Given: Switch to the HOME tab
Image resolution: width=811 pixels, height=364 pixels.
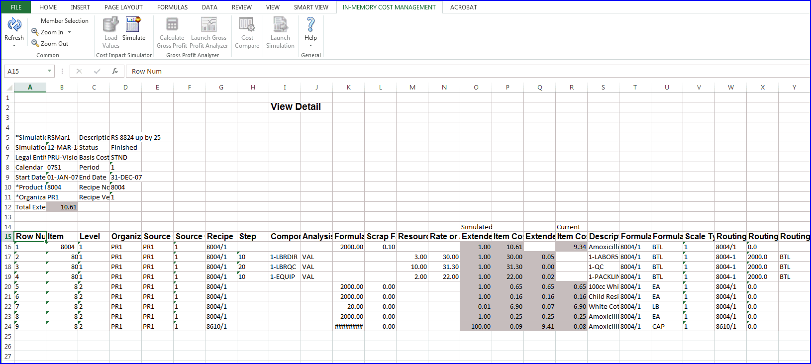Looking at the screenshot, I should point(48,7).
